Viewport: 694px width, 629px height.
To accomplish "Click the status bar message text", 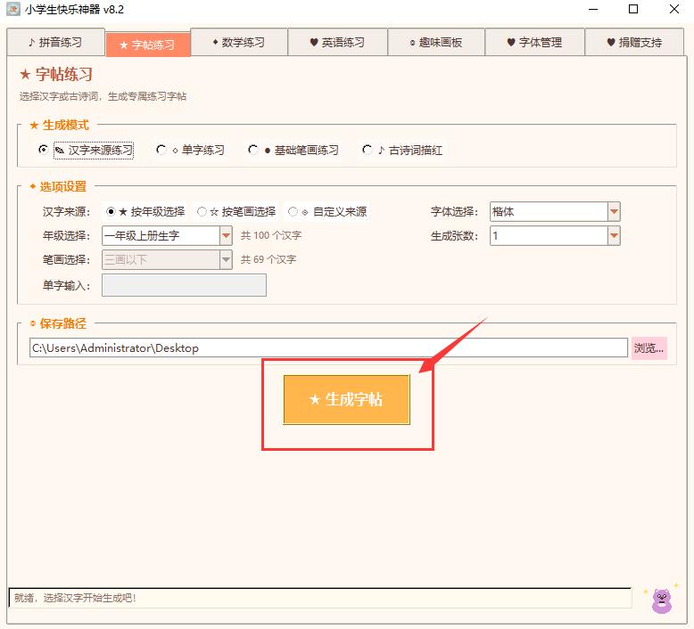I will [x=75, y=598].
